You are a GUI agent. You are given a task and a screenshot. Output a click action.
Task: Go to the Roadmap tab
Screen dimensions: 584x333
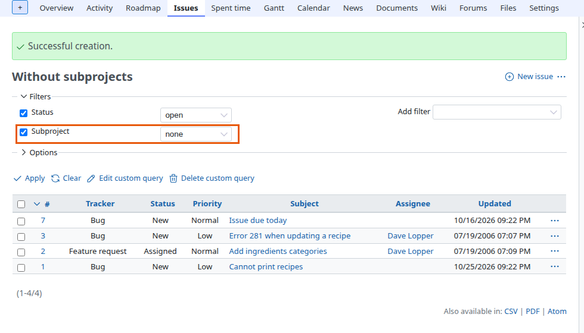pos(143,8)
